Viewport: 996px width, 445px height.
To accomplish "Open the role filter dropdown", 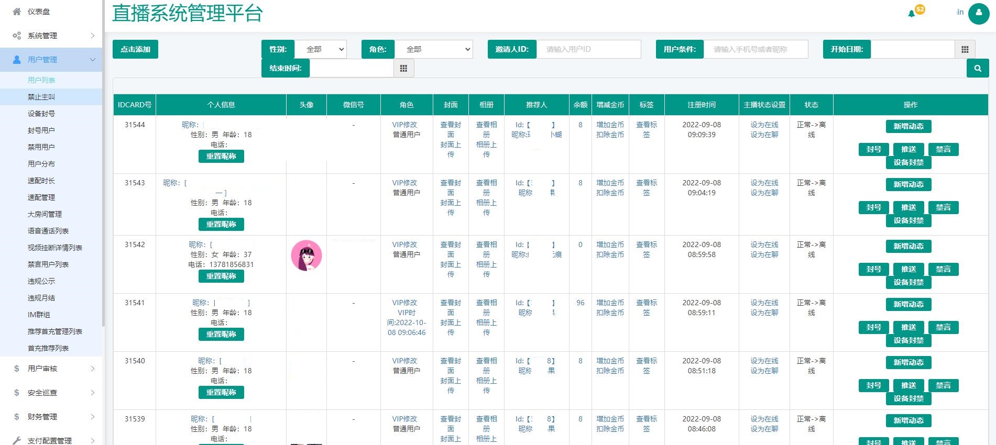I will [x=433, y=50].
